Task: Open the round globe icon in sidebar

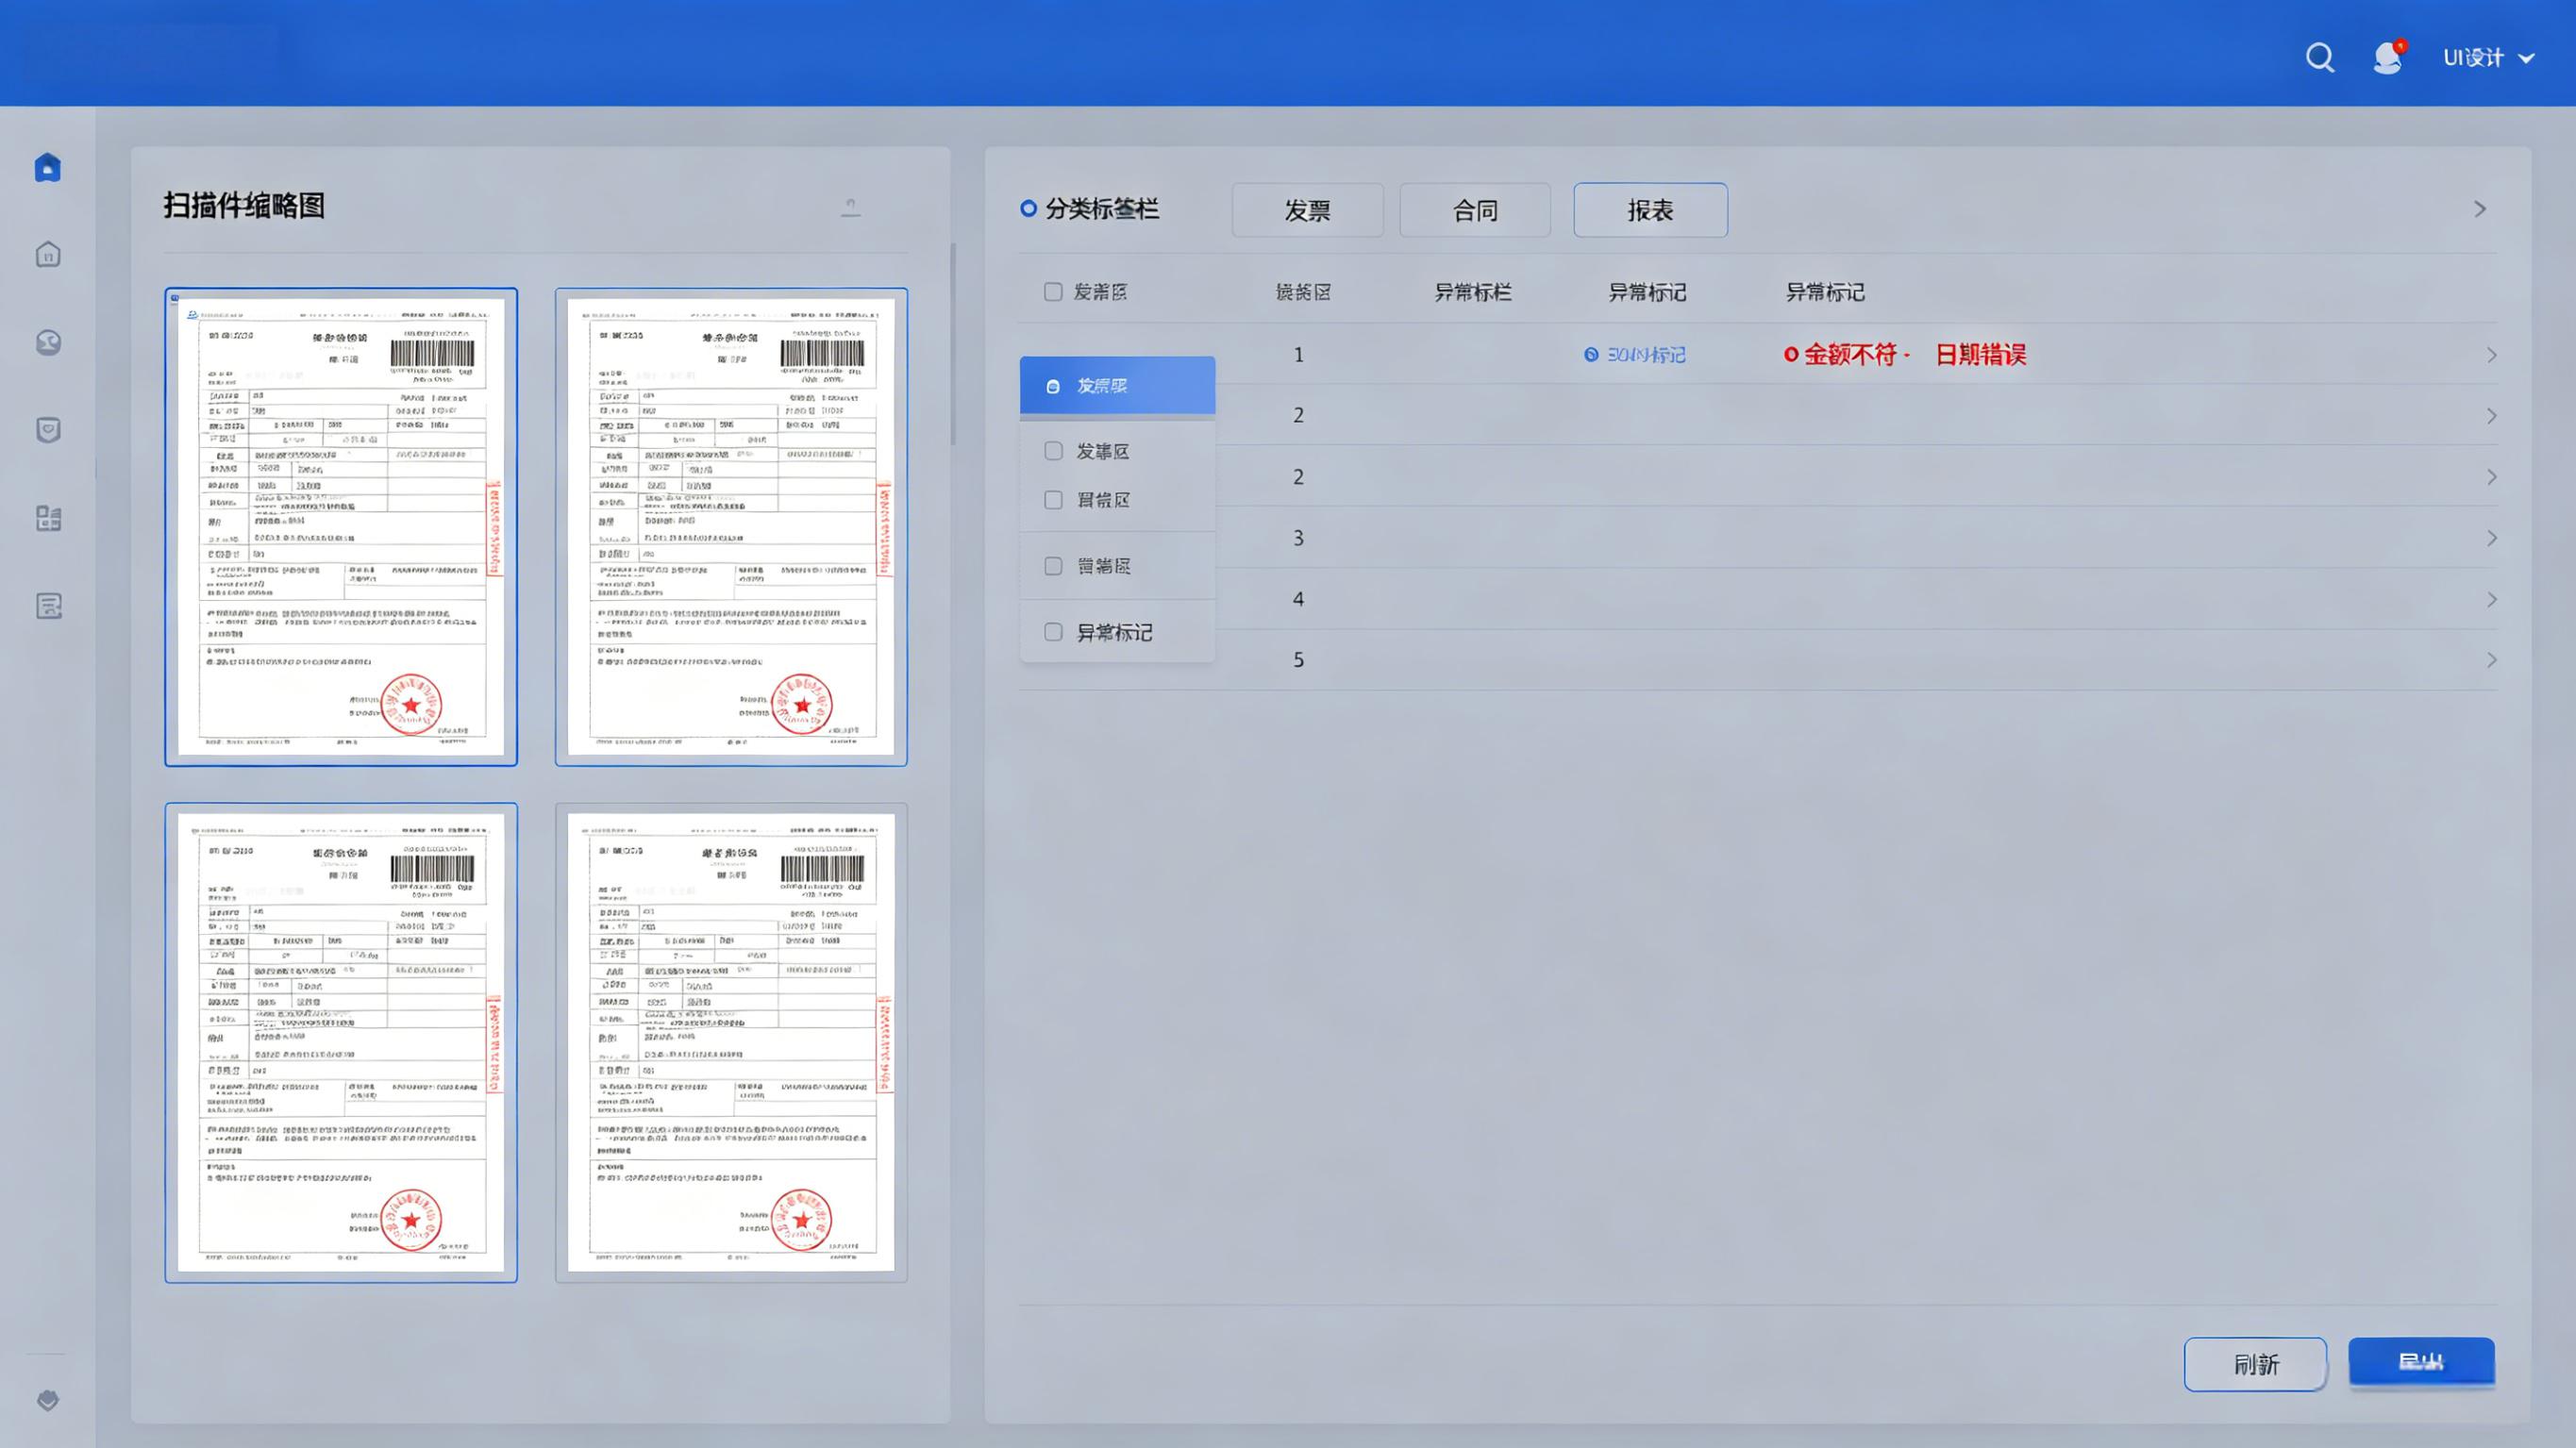Action: pyautogui.click(x=48, y=342)
